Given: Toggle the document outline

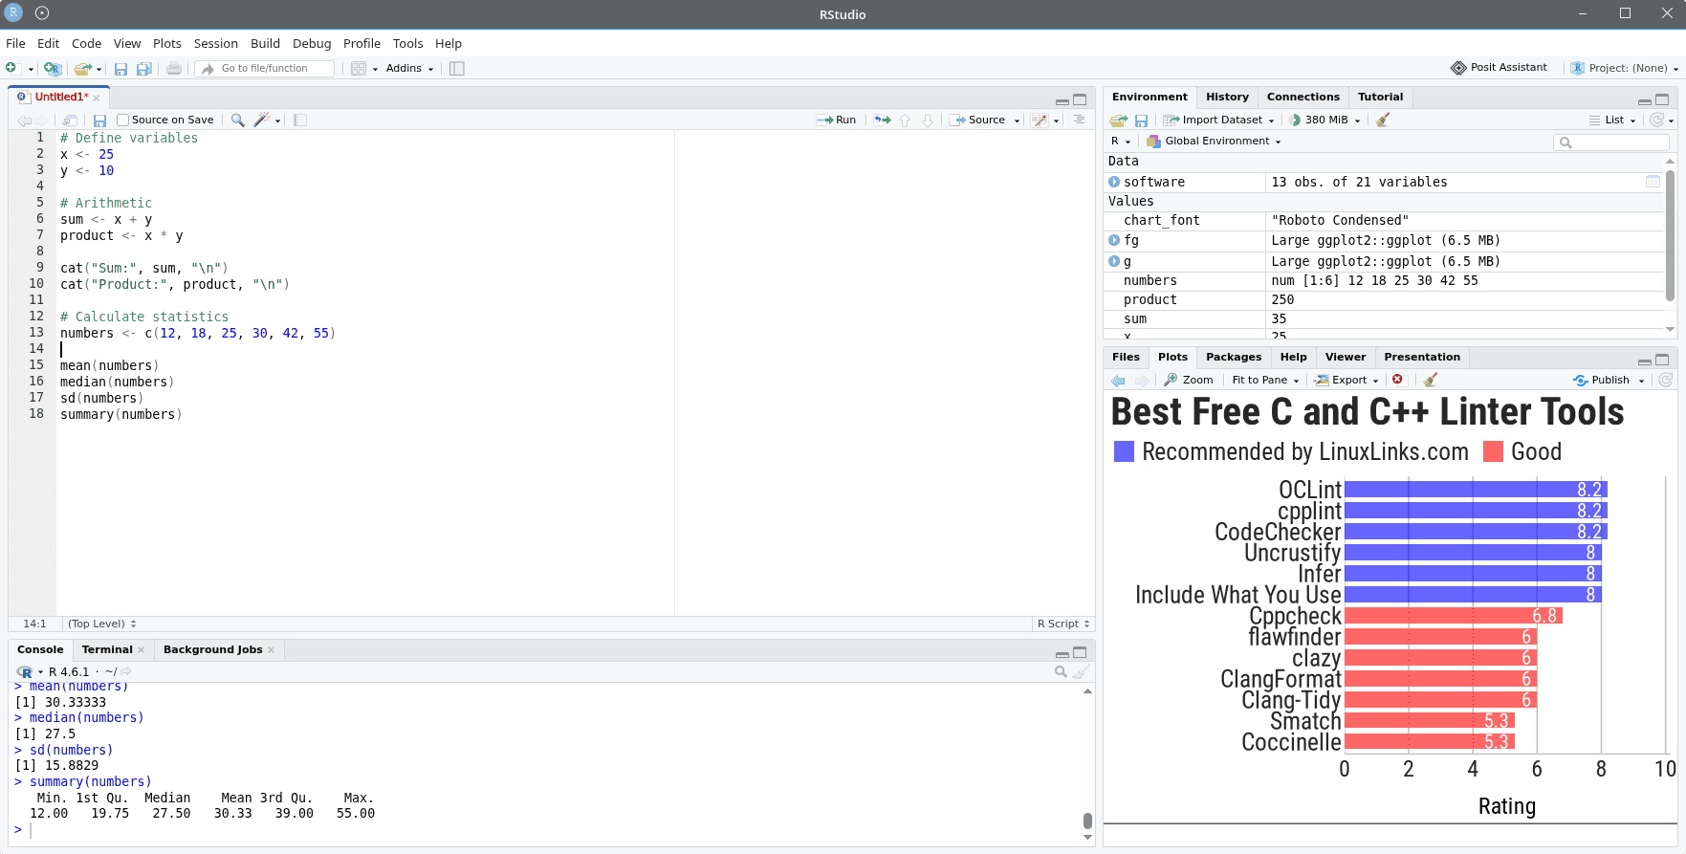Looking at the screenshot, I should click(1079, 120).
